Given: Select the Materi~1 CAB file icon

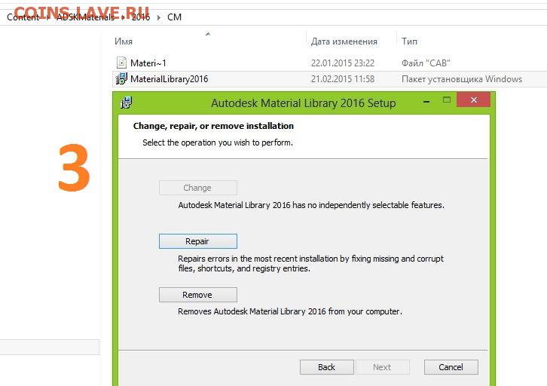Looking at the screenshot, I should pos(121,63).
